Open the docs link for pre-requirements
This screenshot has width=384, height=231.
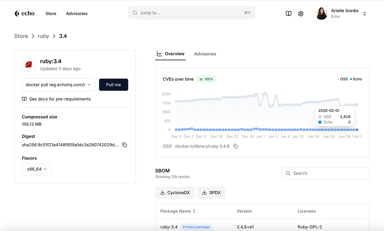43,99
